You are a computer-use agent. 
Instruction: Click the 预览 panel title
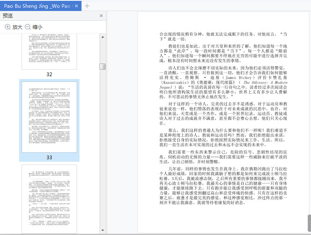pyautogui.click(x=8, y=15)
